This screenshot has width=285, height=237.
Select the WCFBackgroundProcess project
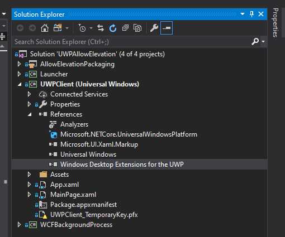click(x=76, y=225)
